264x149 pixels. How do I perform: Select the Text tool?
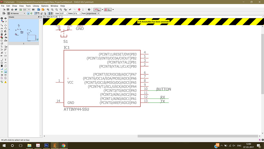click(6, 60)
